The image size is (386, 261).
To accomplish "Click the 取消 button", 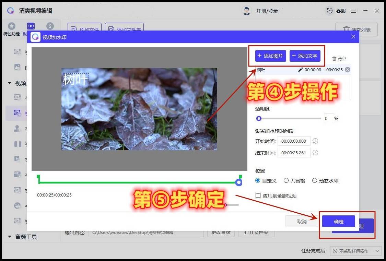I will coord(302,222).
